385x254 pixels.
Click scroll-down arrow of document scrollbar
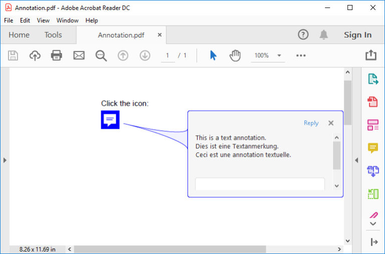click(x=348, y=241)
